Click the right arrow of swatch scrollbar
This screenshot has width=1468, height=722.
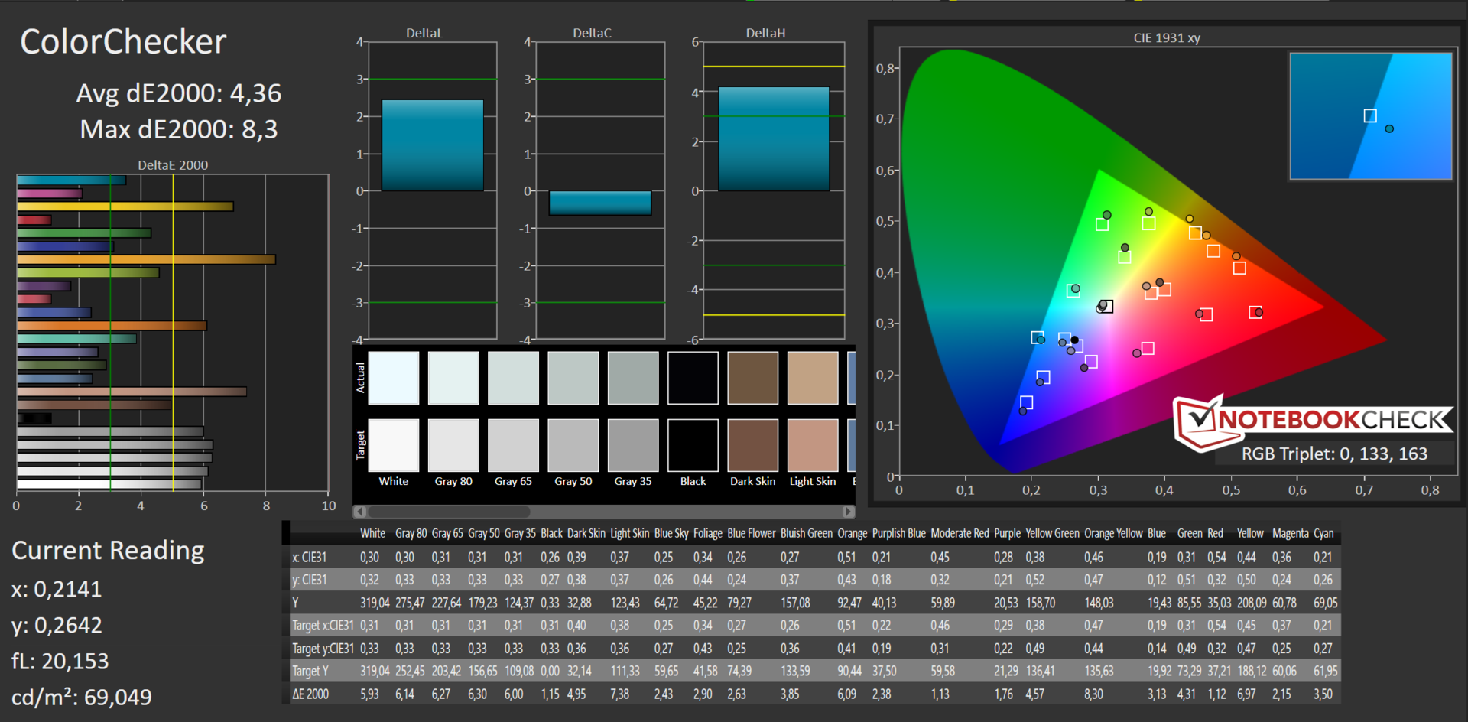[x=847, y=512]
